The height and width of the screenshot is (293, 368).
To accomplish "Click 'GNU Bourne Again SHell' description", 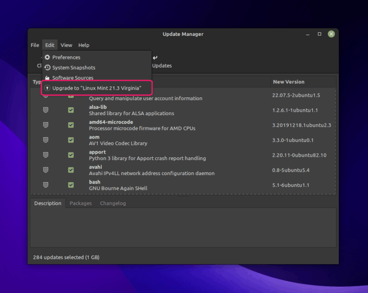I will [x=118, y=188].
